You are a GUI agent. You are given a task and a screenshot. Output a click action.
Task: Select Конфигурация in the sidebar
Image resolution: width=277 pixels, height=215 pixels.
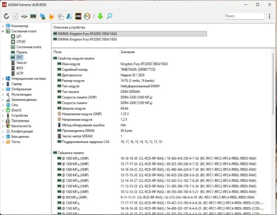point(22,131)
